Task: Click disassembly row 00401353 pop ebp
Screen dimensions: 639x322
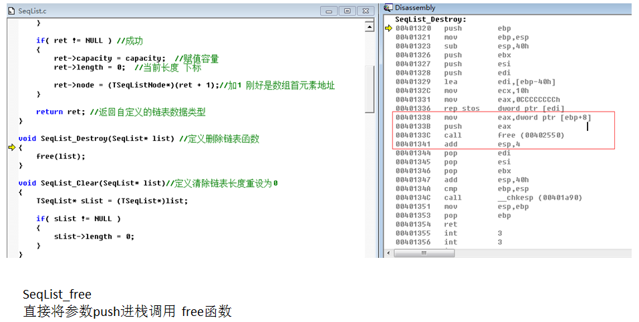Action: 453,216
